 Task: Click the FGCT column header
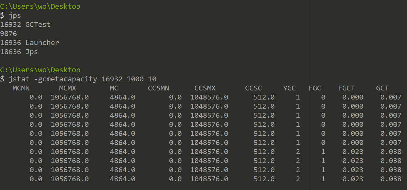pyautogui.click(x=347, y=88)
